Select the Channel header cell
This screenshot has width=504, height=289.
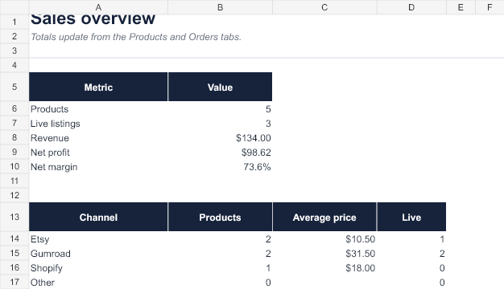(x=98, y=217)
